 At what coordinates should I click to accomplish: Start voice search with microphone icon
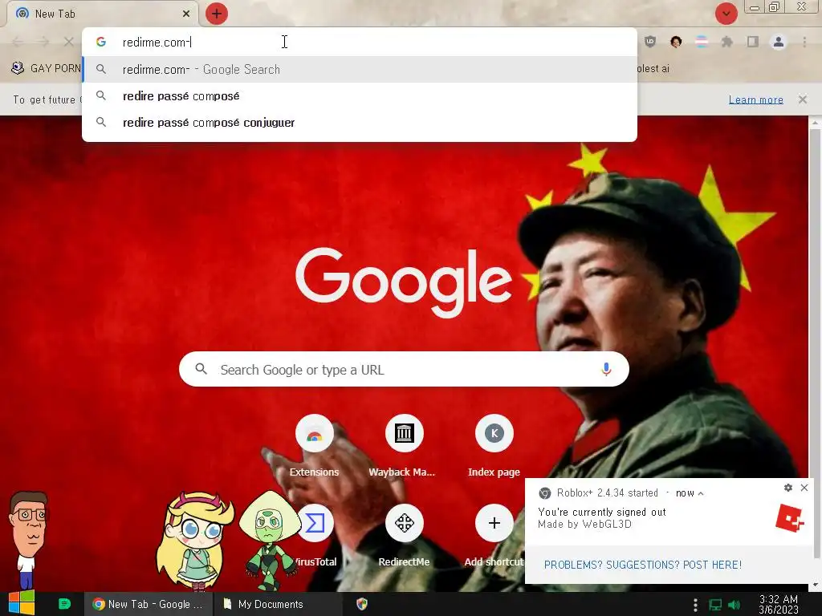point(606,369)
